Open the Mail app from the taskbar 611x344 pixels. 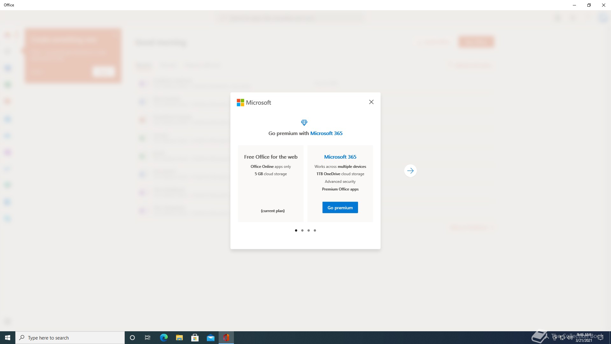pyautogui.click(x=211, y=338)
